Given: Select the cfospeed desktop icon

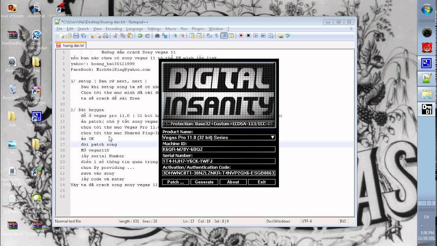Looking at the screenshot, I should (12, 65).
